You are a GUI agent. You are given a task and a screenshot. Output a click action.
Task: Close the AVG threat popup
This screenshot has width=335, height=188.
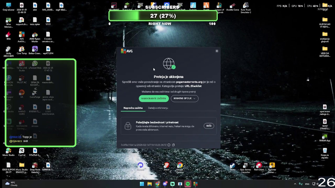point(217,51)
